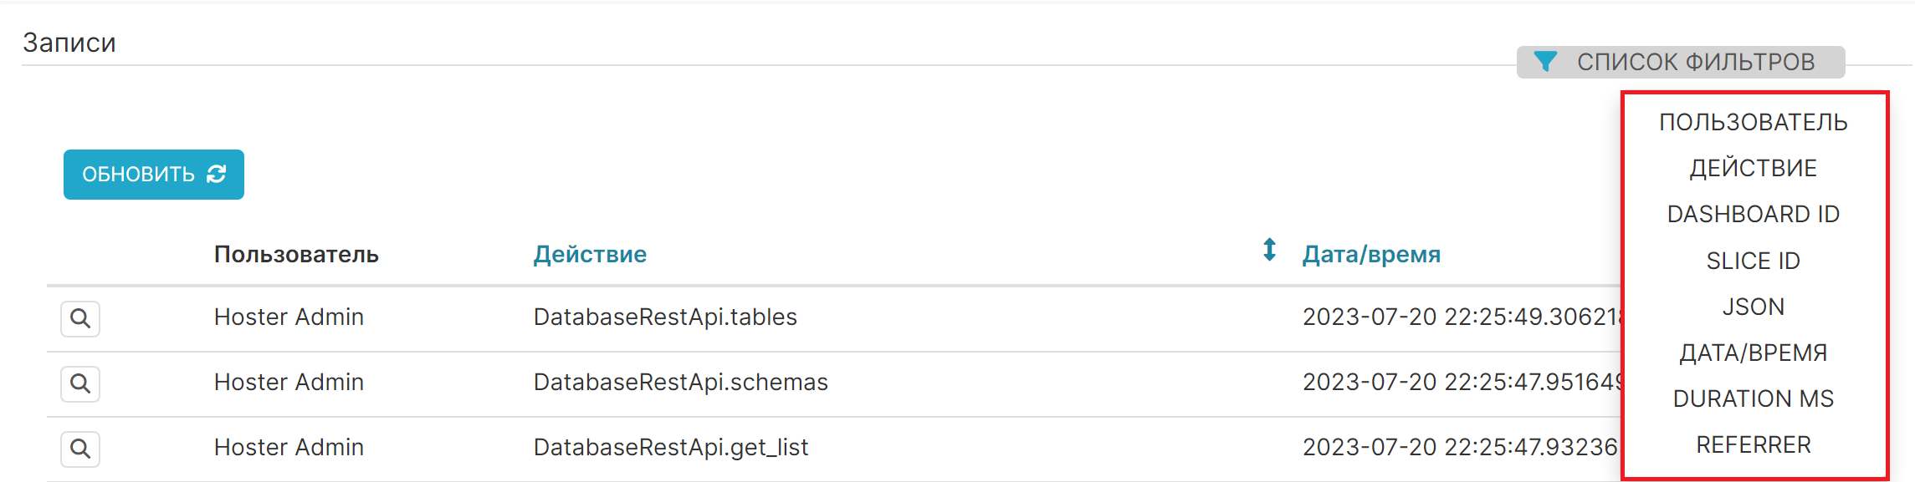Viewport: 1915px width, 482px height.
Task: Select ДЕЙСТВИЕ filter option
Action: point(1754,168)
